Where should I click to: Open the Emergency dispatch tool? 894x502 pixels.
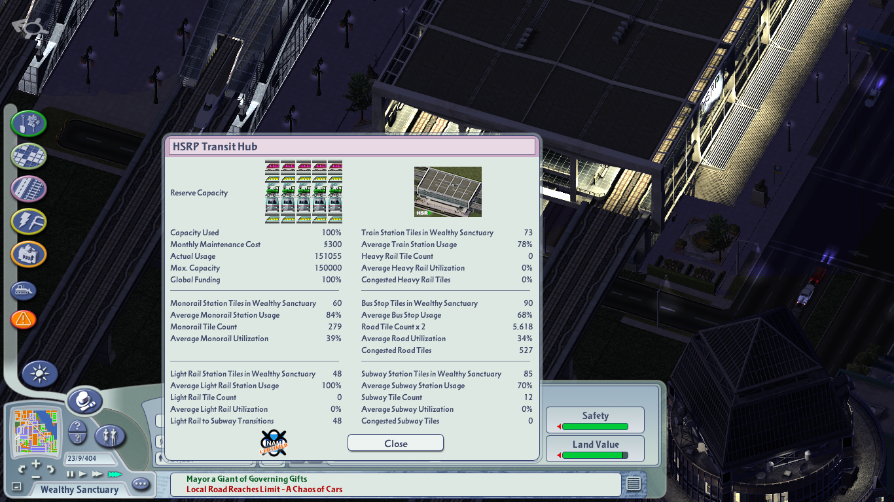[x=23, y=319]
